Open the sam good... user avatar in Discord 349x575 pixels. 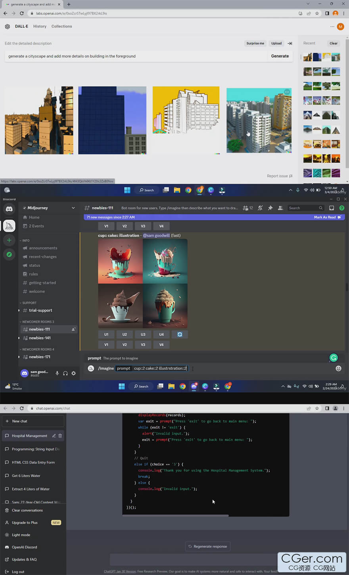click(25, 373)
